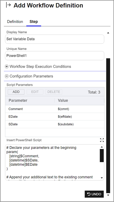Click the Display Name input field
Image resolution: width=114 pixels, height=202 pixels.
55,39
